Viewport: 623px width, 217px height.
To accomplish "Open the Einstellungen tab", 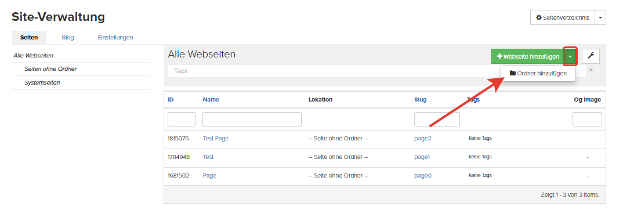I will [x=115, y=37].
